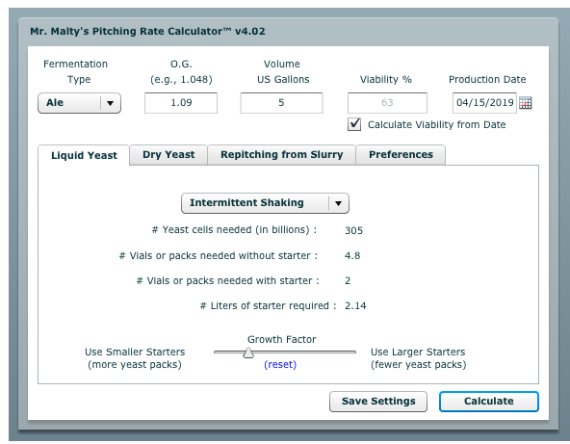
Task: Click the O.G. input field showing 1.09
Action: pos(181,103)
